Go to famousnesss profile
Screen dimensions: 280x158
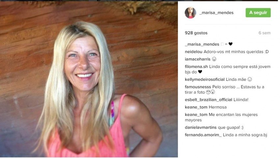[198, 87]
